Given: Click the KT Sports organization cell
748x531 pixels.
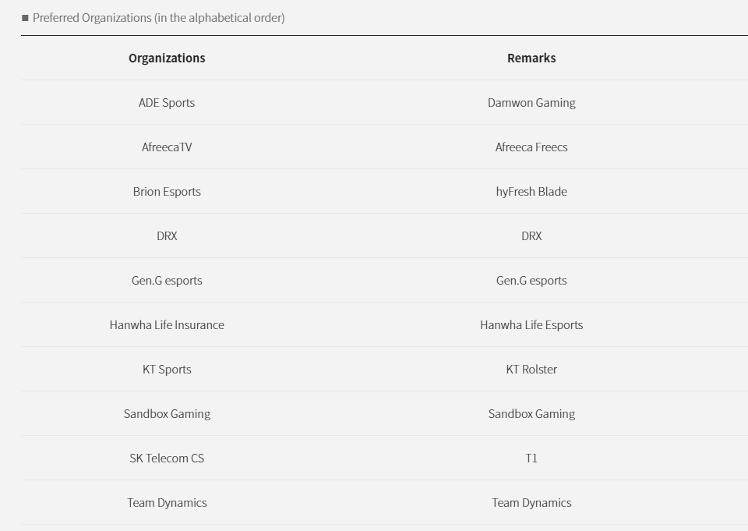Looking at the screenshot, I should (x=167, y=369).
